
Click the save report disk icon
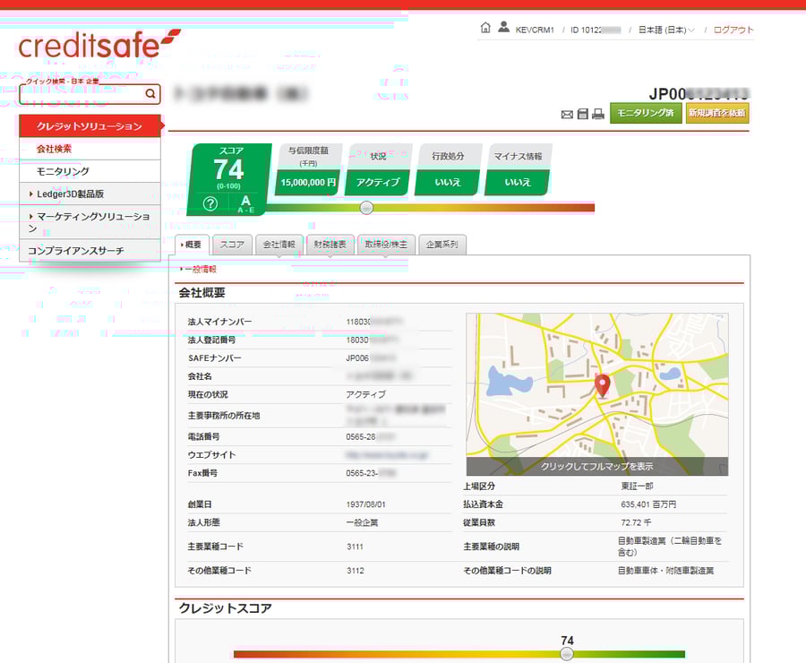coord(582,114)
